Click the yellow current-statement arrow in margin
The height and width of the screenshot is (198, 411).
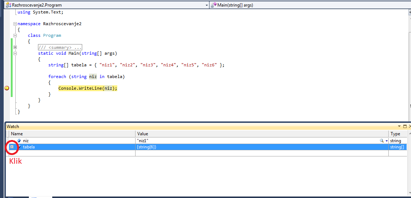point(7,88)
